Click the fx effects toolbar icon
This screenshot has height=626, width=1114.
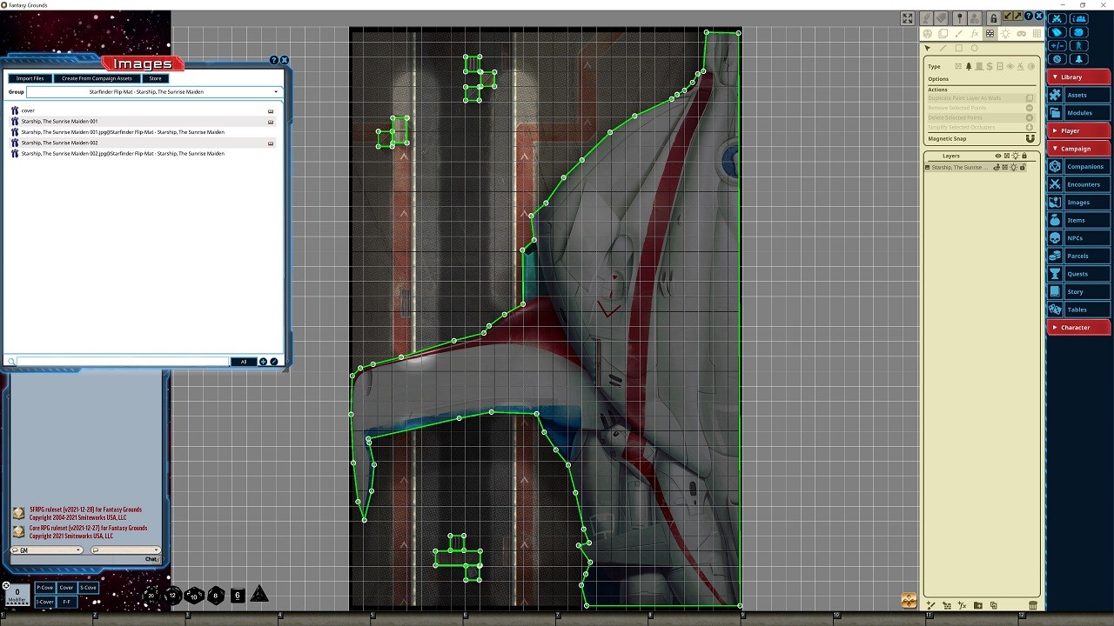tap(975, 33)
